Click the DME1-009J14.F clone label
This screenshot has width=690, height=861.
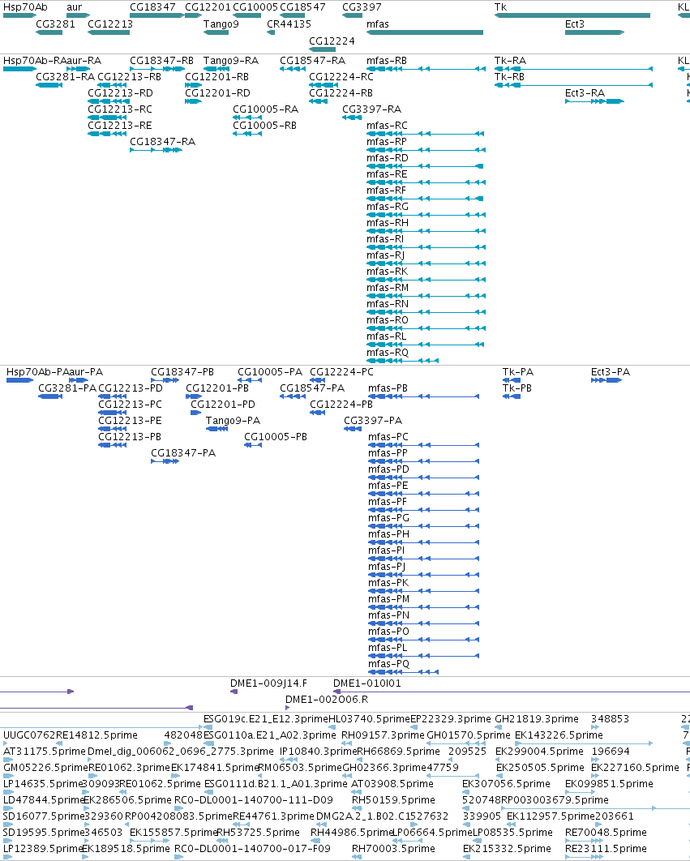coord(268,683)
